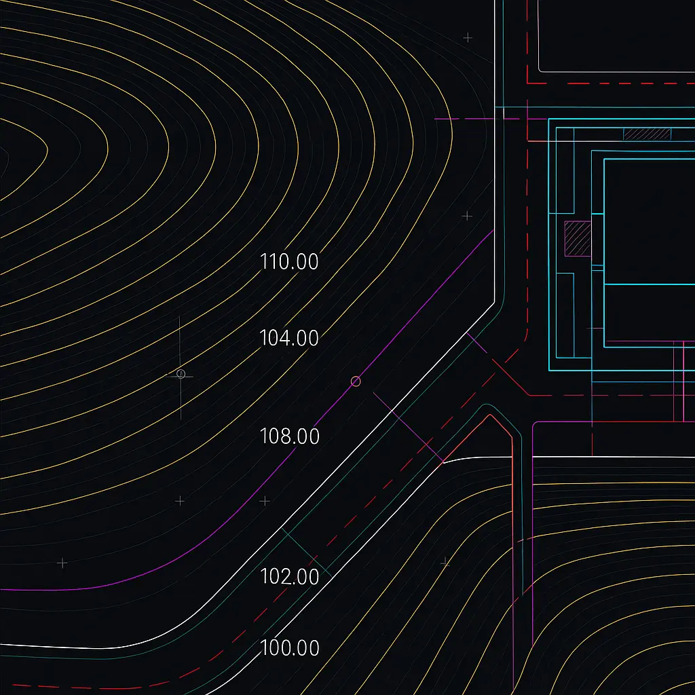Screen dimensions: 695x695
Task: Select the crosshair marker near the top edge
Action: (x=467, y=38)
